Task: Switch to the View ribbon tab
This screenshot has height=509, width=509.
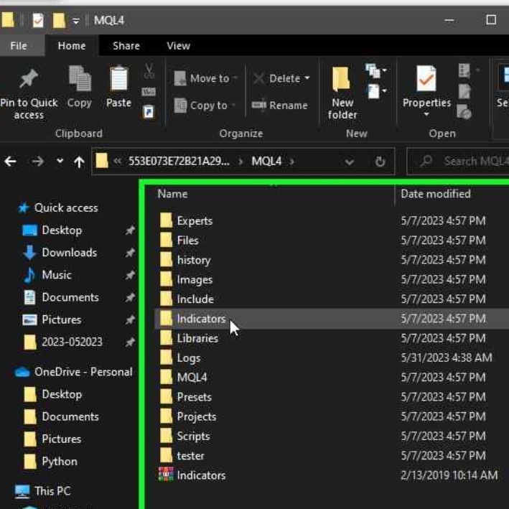Action: tap(178, 45)
